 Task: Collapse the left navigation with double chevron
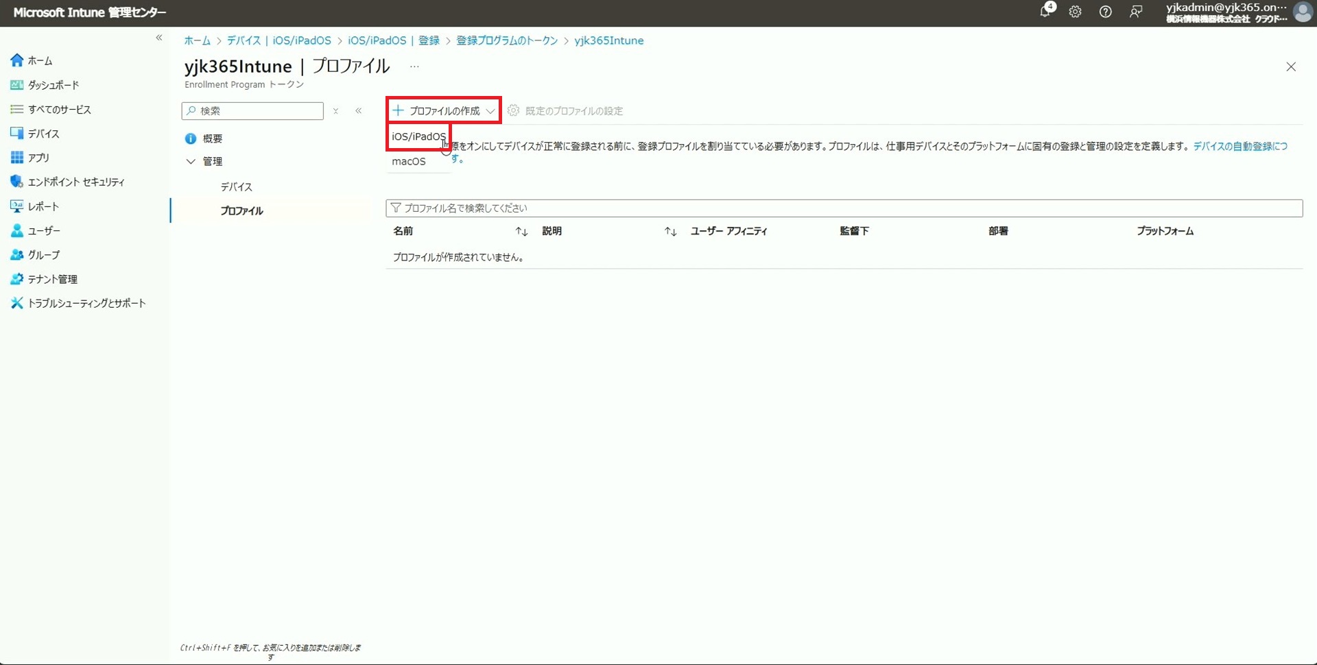(159, 38)
